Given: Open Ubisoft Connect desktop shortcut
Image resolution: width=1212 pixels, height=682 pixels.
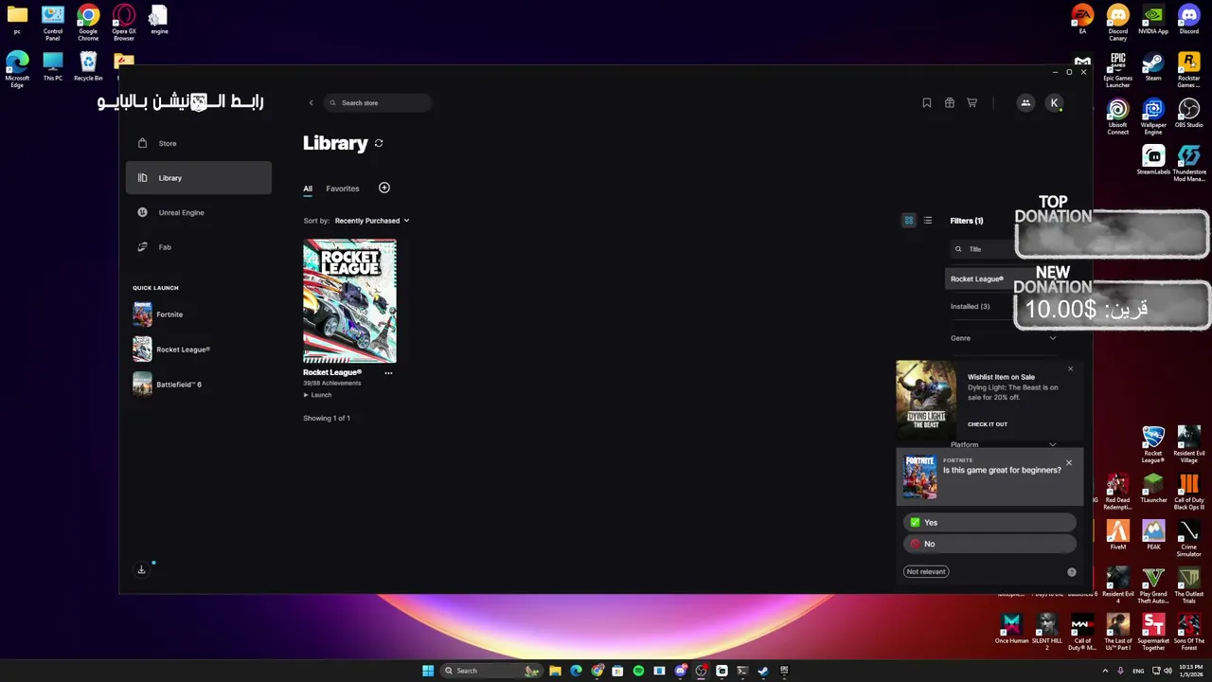Looking at the screenshot, I should pyautogui.click(x=1118, y=117).
